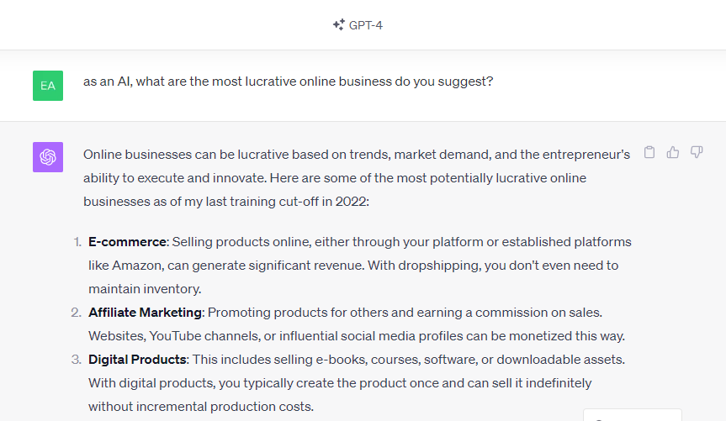726x421 pixels.
Task: Click the GPT-4 model label
Action: pos(366,25)
